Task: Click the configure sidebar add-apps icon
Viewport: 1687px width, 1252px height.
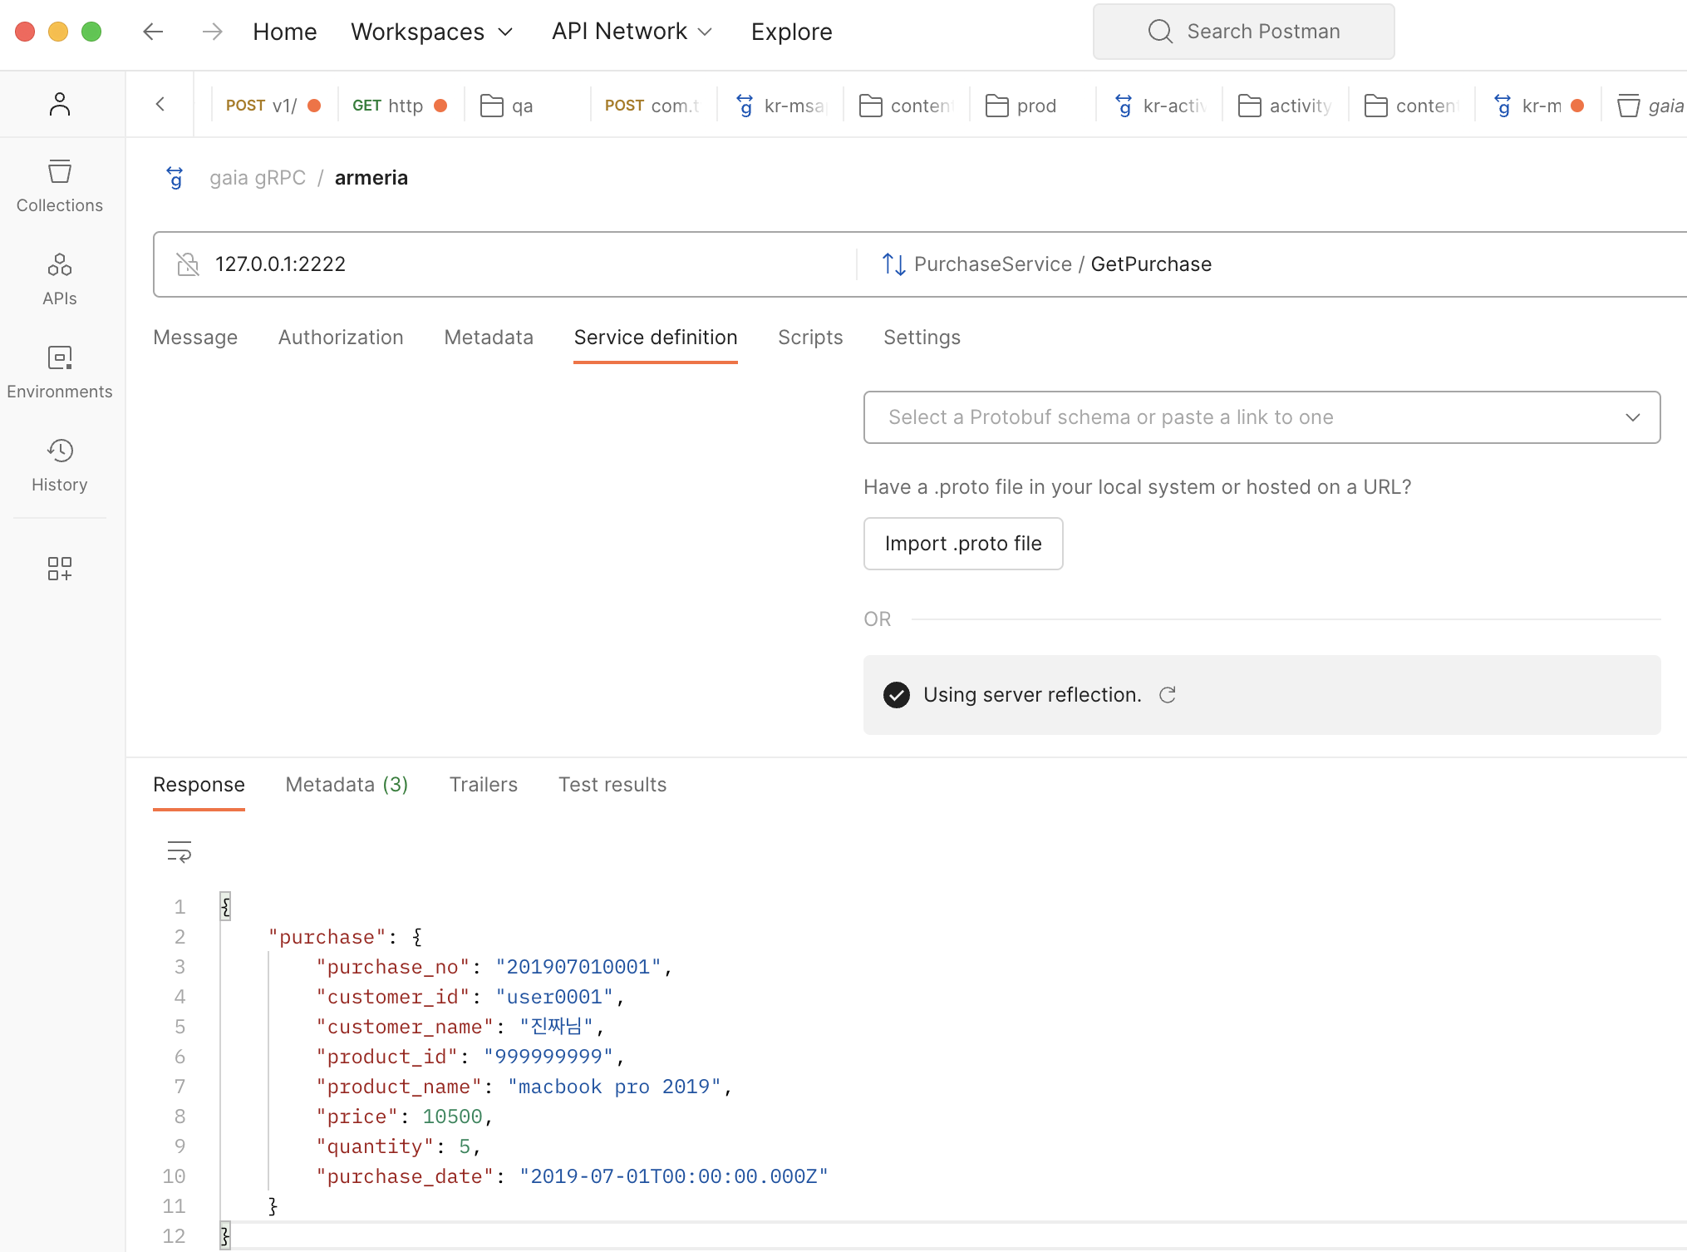Action: pos(59,569)
